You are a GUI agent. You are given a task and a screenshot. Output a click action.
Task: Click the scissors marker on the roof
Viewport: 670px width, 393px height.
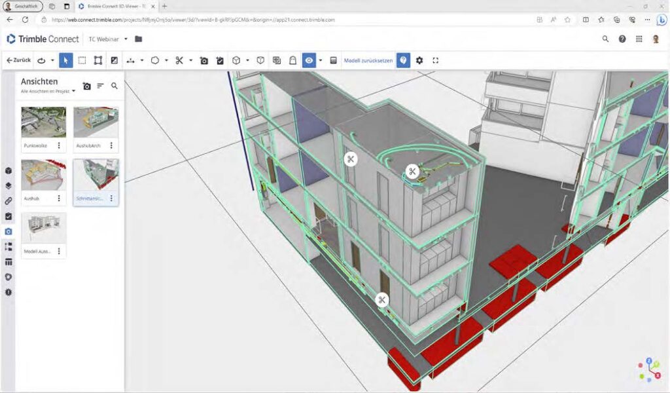(x=412, y=172)
